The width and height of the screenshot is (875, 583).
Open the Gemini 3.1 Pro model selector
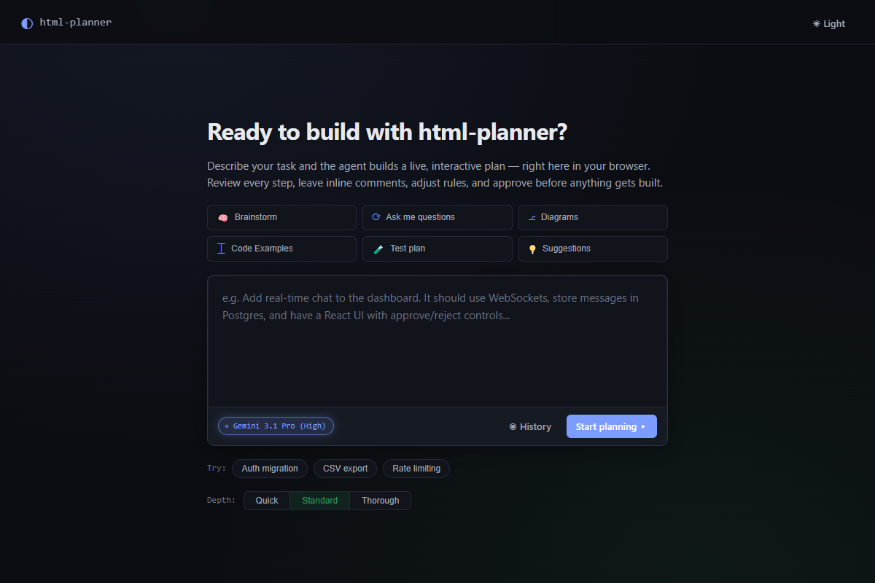(x=276, y=426)
